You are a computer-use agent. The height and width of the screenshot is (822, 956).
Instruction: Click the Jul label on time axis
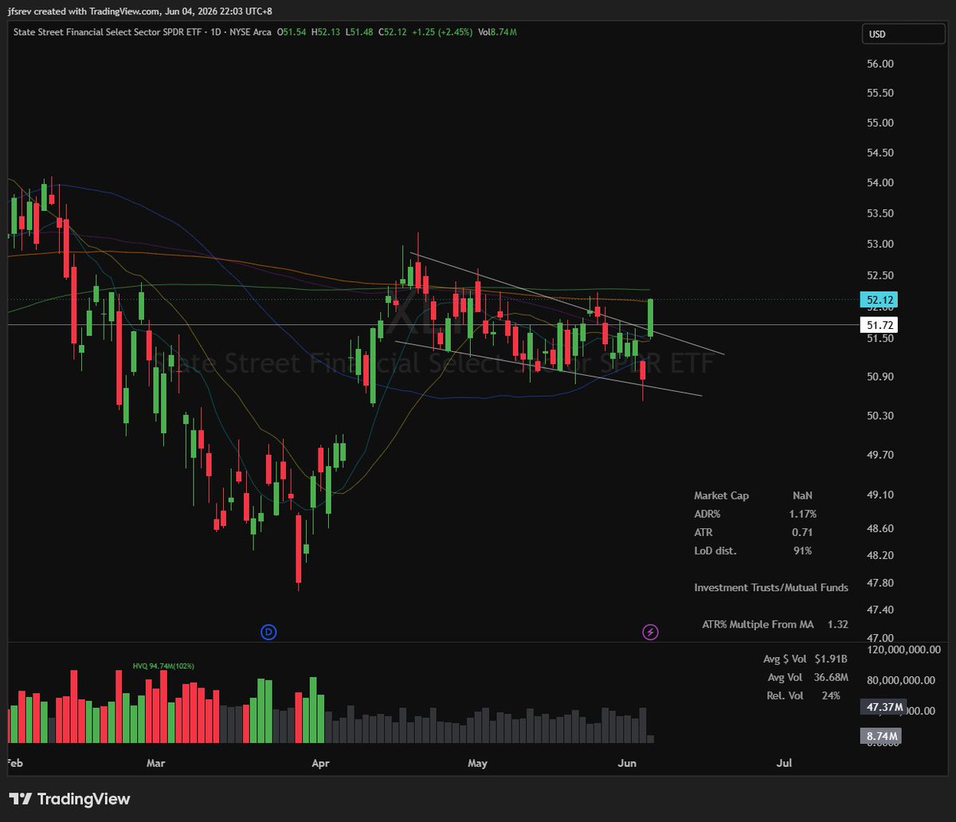(x=784, y=763)
